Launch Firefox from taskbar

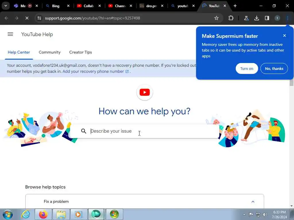pos(43,214)
